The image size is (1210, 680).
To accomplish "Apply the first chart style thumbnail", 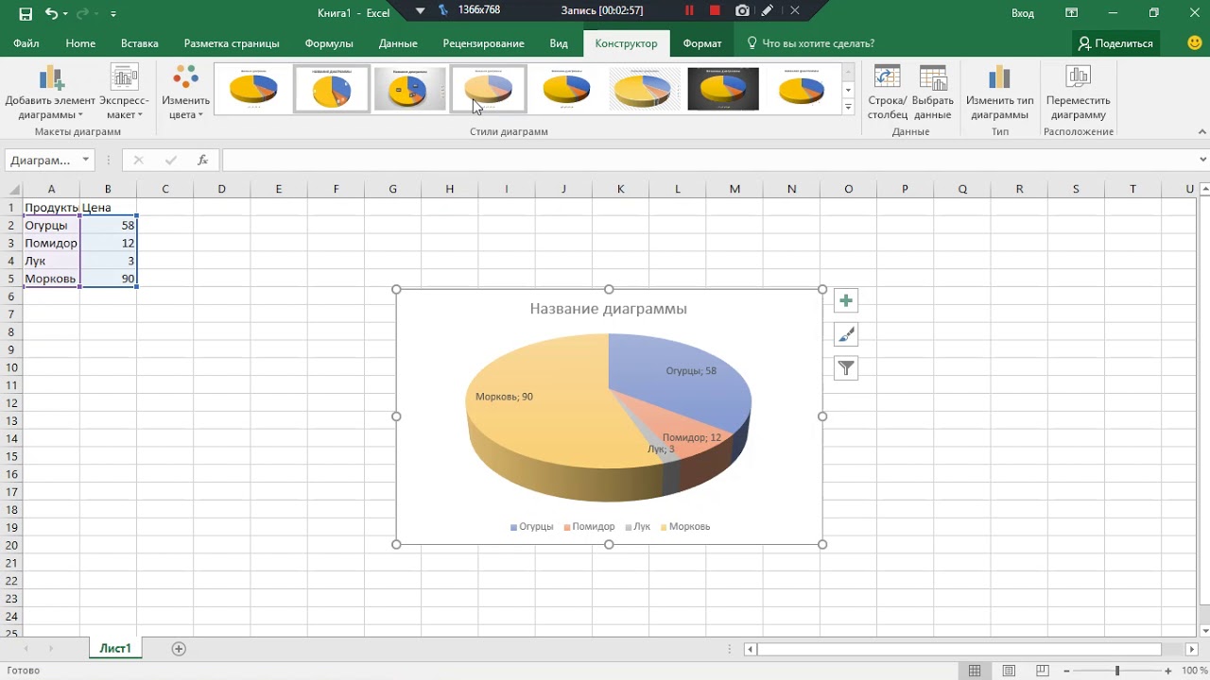I will [x=253, y=89].
